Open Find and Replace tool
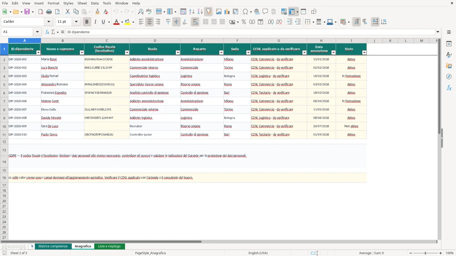 click(x=141, y=12)
